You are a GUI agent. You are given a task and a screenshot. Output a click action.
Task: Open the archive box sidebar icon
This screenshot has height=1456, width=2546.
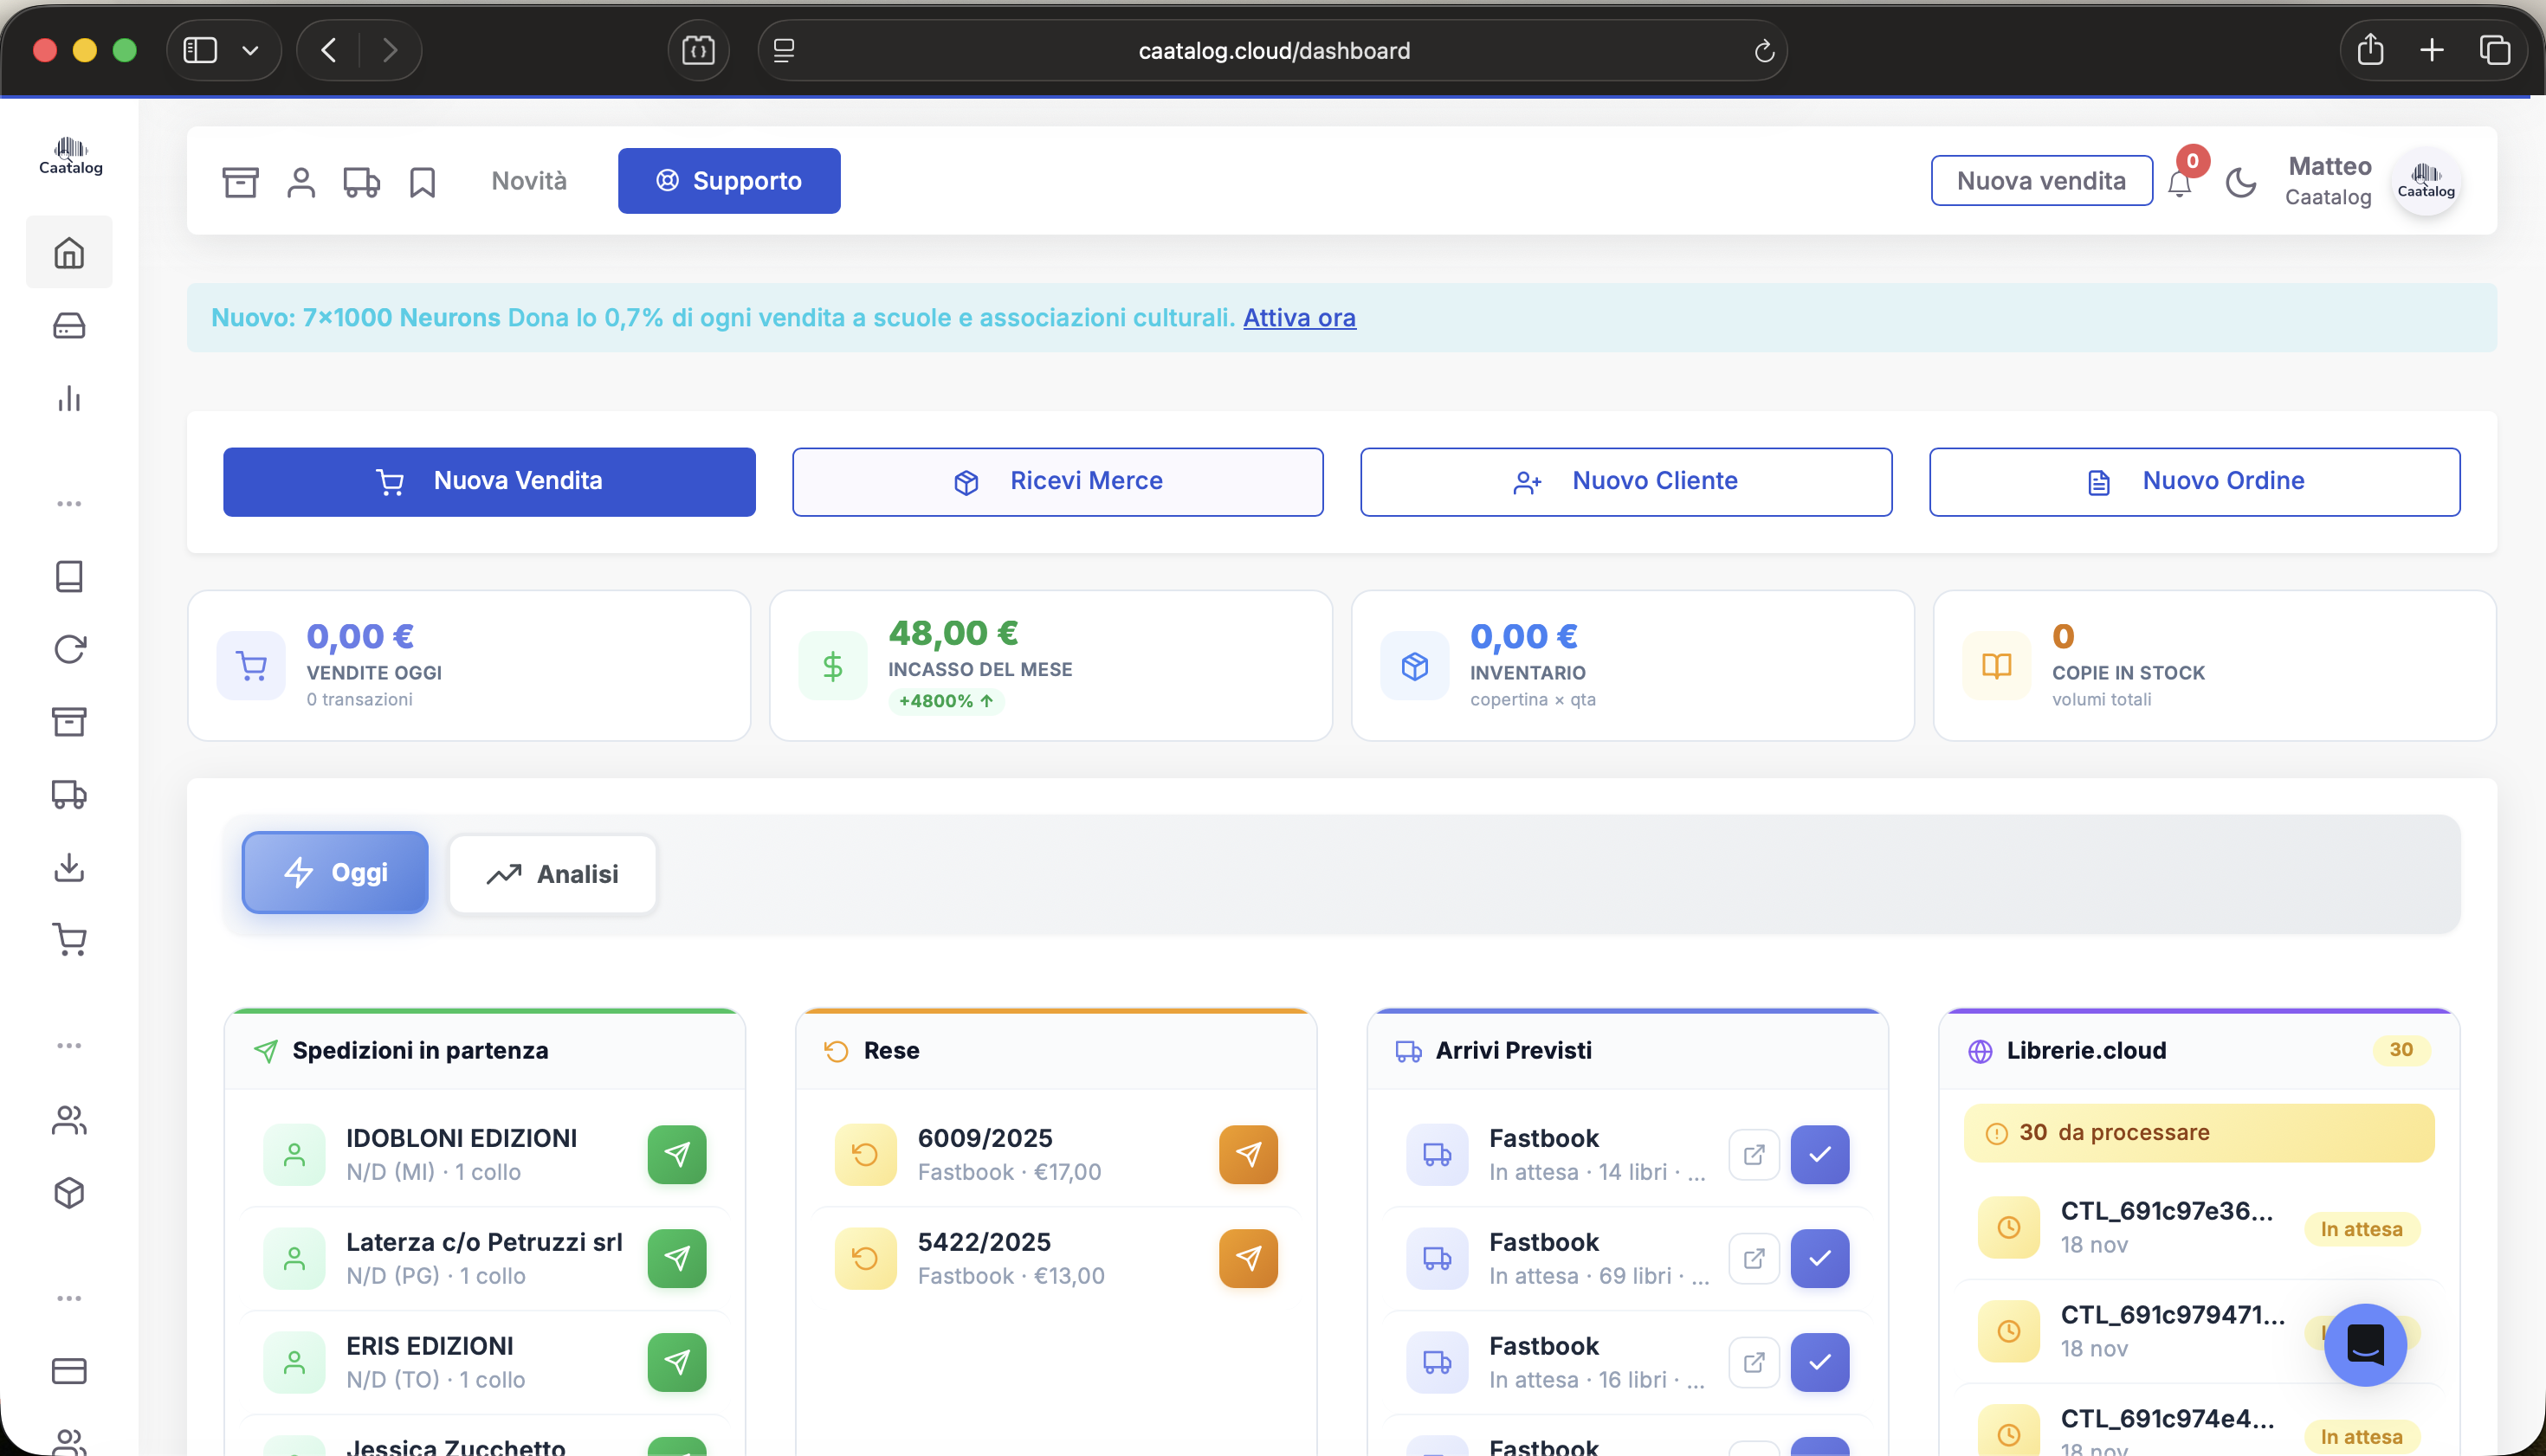[69, 721]
